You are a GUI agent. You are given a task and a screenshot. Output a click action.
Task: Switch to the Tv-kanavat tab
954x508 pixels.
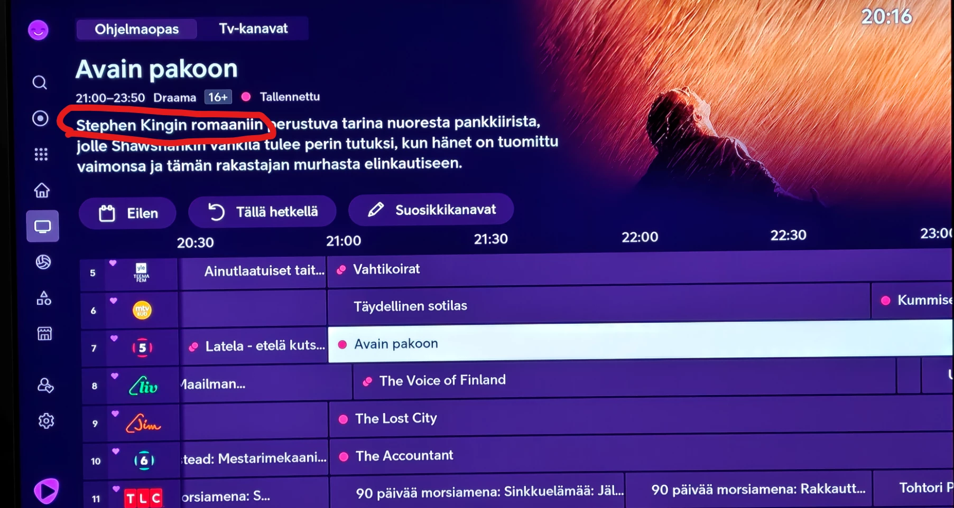tap(253, 29)
